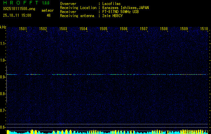211x134 pixels.
Task: Jump to the 1507 time marker
Action: [144, 29]
